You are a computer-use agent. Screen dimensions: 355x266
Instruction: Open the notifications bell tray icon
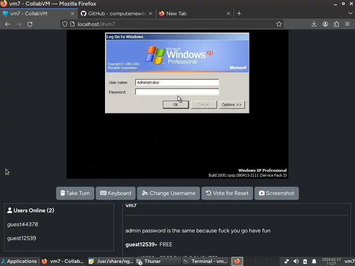pyautogui.click(x=314, y=261)
